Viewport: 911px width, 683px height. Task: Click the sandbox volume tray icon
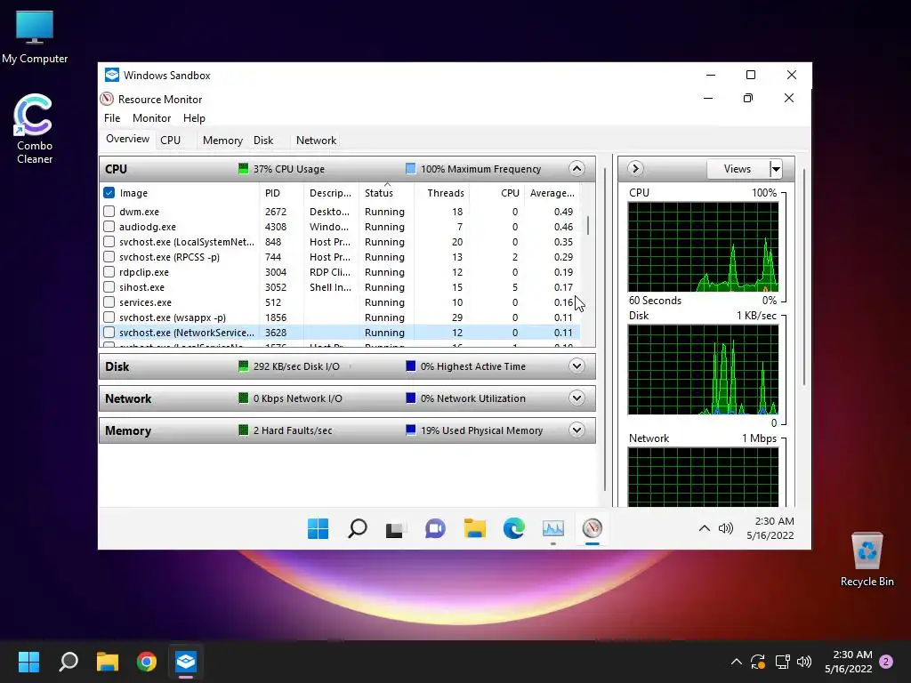[726, 528]
